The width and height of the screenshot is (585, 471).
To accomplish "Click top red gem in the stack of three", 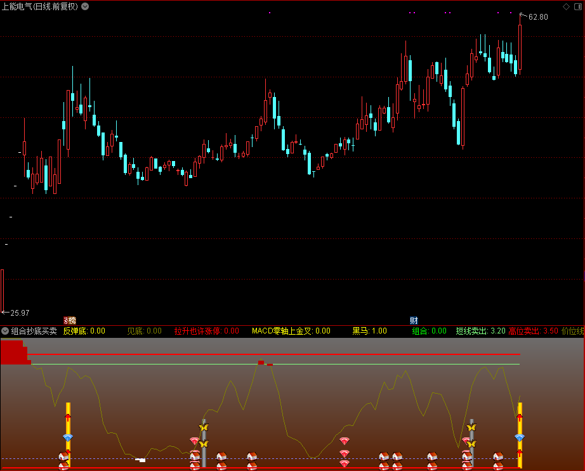I will pos(345,441).
